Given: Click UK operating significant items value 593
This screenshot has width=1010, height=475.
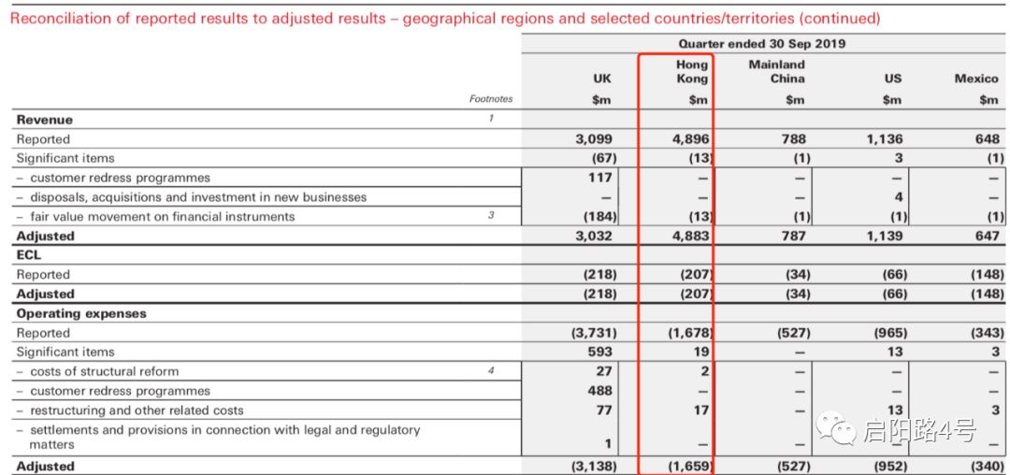Looking at the screenshot, I should pos(599,352).
